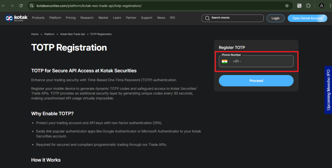332x168 pixels.
Task: Open the Research menu in navbar
Action: (87, 18)
